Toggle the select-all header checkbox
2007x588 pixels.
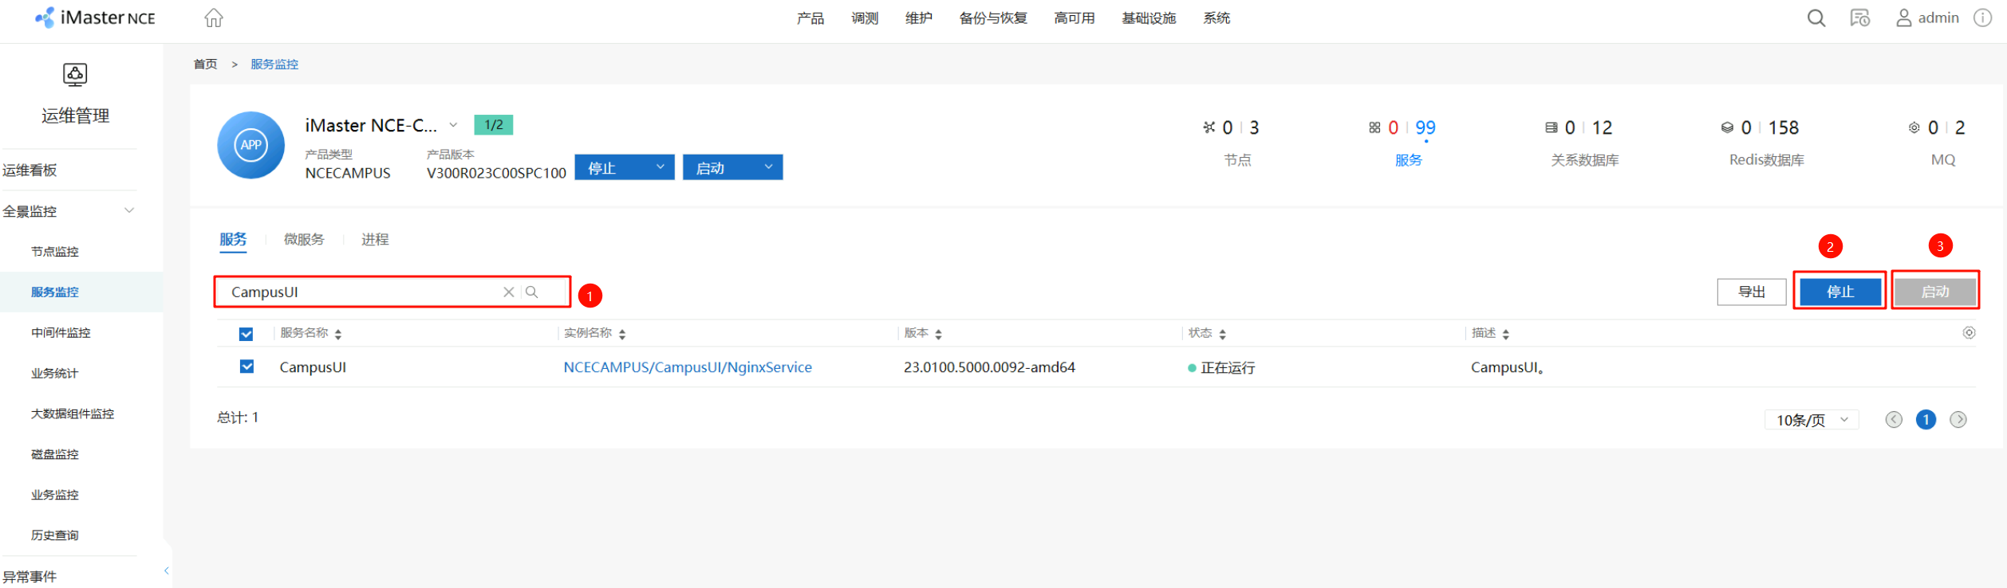tap(246, 334)
